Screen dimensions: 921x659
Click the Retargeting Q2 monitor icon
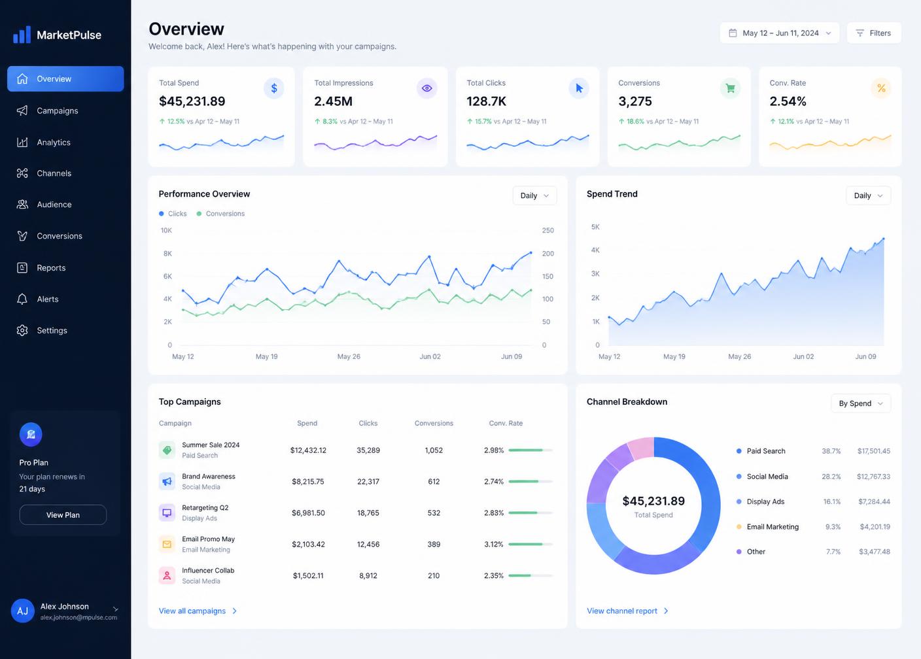click(167, 513)
